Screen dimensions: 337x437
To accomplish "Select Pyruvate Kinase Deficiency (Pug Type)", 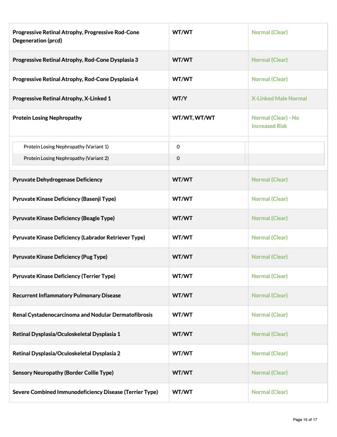I will point(60,257).
